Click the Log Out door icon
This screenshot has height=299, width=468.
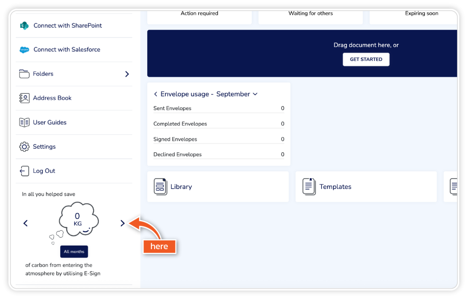point(24,171)
